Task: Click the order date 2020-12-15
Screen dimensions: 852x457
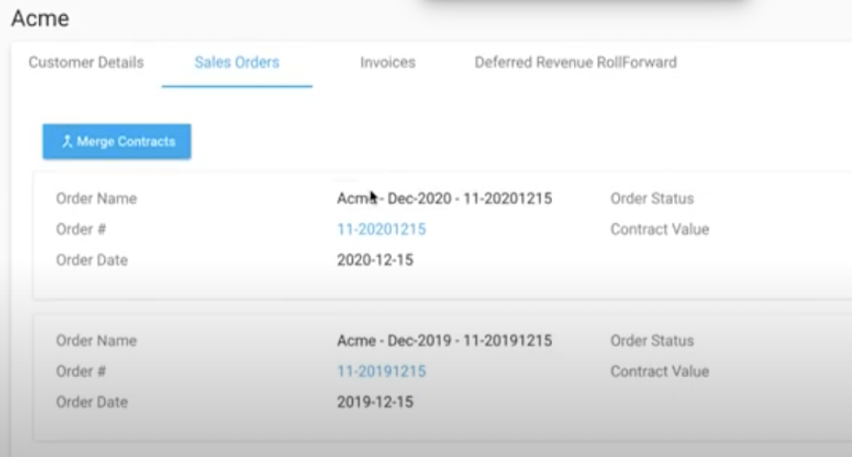Action: [375, 260]
